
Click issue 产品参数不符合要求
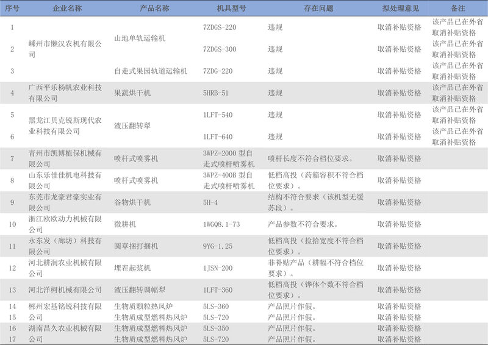303,224
